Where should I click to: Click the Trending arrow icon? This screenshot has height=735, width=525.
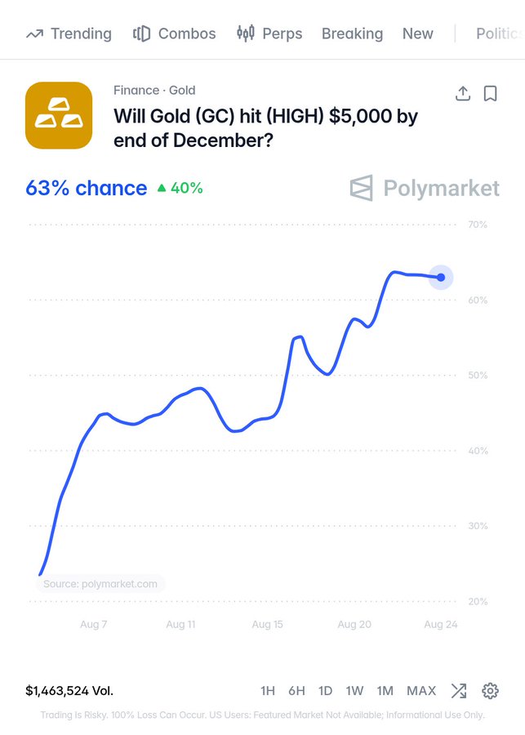34,33
